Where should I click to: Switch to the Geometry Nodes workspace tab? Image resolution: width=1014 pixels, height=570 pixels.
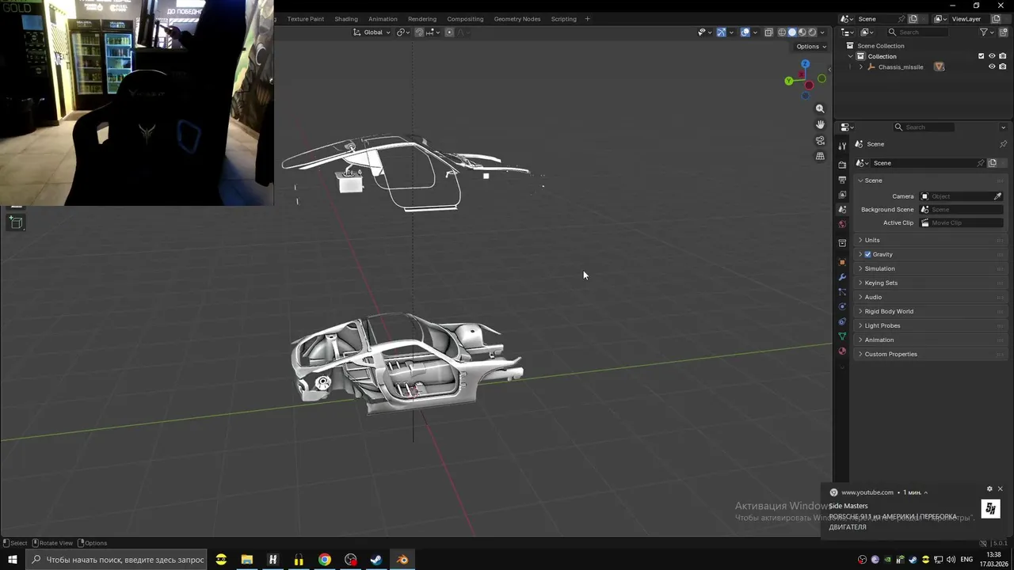point(517,19)
